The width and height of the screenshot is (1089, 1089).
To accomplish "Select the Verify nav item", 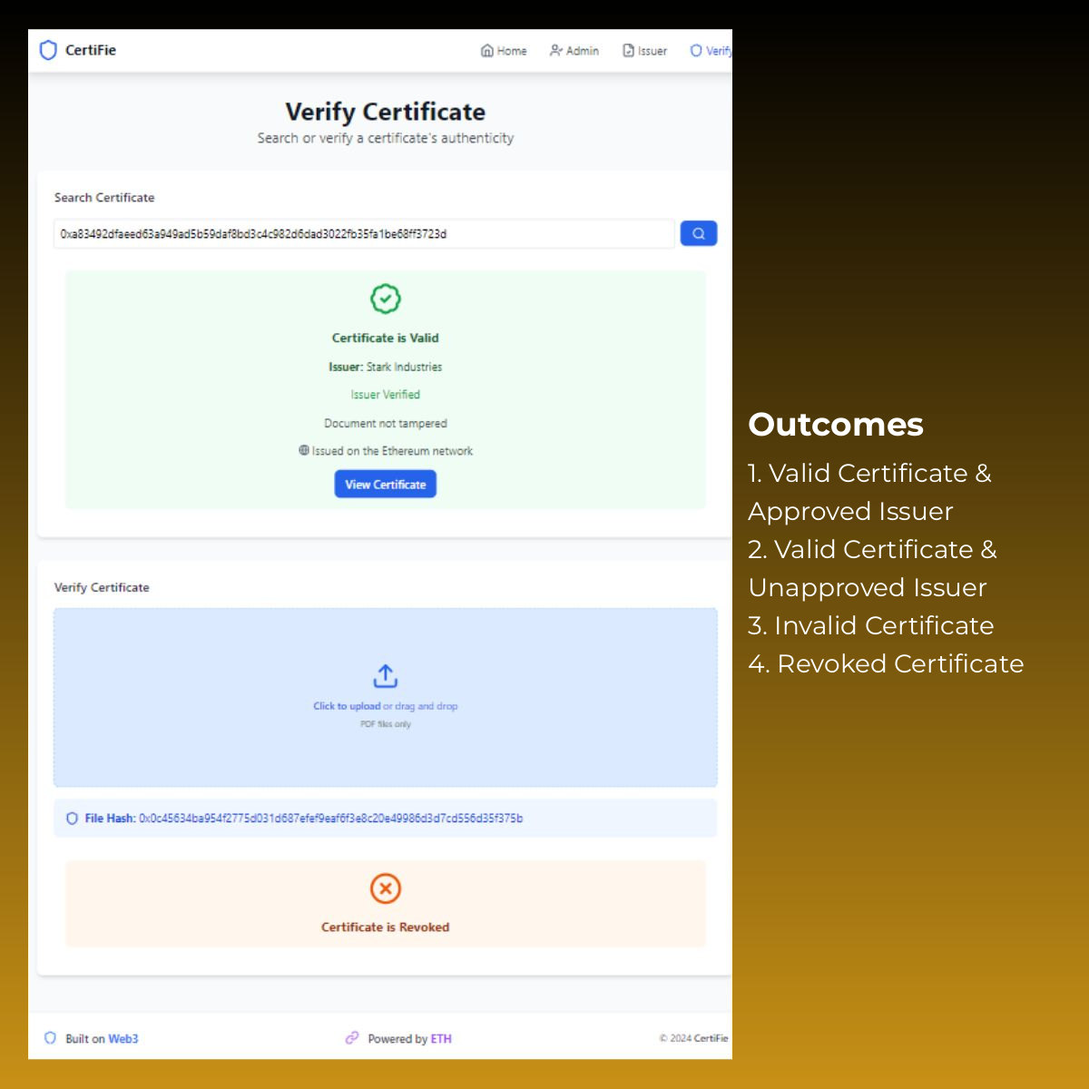I will tap(711, 51).
